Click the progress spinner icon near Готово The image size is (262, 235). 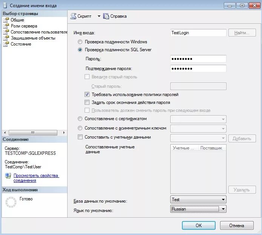pyautogui.click(x=11, y=202)
